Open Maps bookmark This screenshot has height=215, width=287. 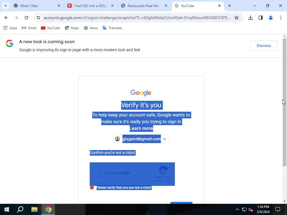point(72,28)
